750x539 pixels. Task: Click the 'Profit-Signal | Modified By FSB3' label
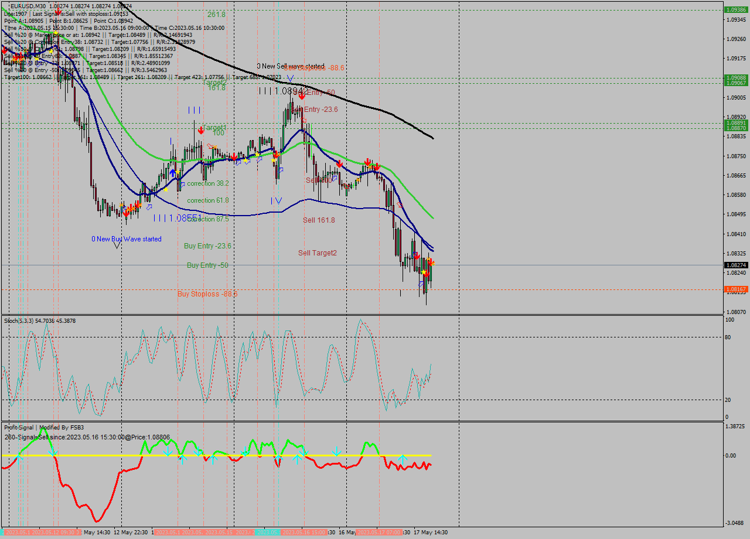[x=44, y=428]
